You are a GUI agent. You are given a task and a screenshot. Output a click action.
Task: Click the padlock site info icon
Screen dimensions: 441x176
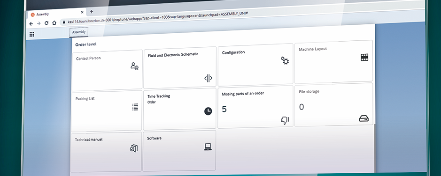tap(64, 22)
